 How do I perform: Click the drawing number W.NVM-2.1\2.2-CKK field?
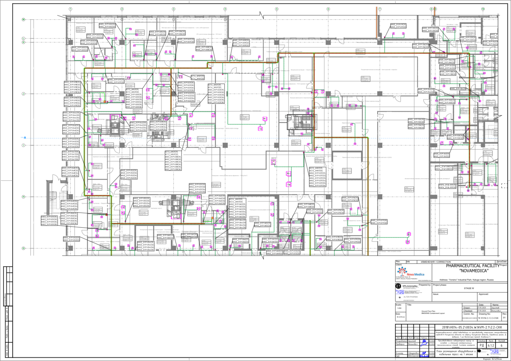point(488,318)
